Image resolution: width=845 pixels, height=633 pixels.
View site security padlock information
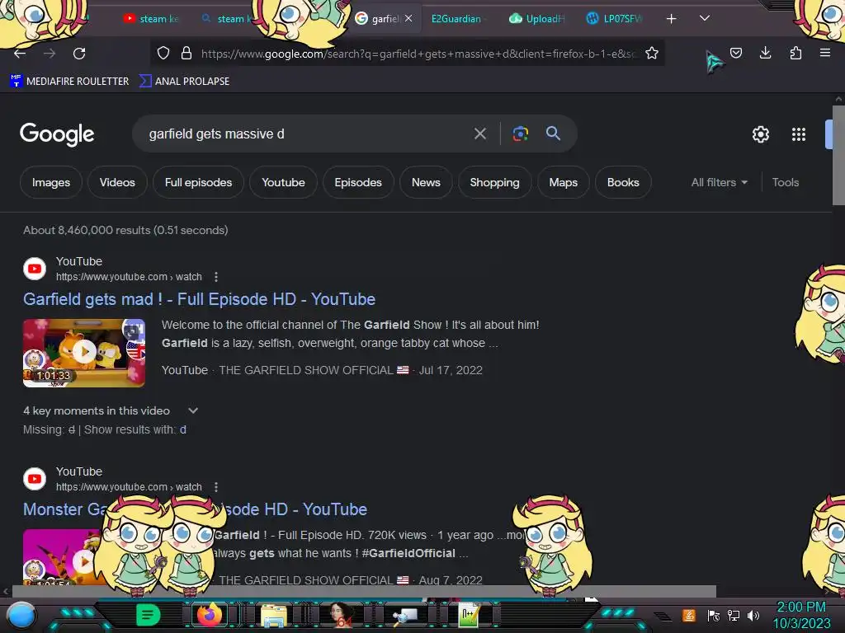click(x=186, y=53)
